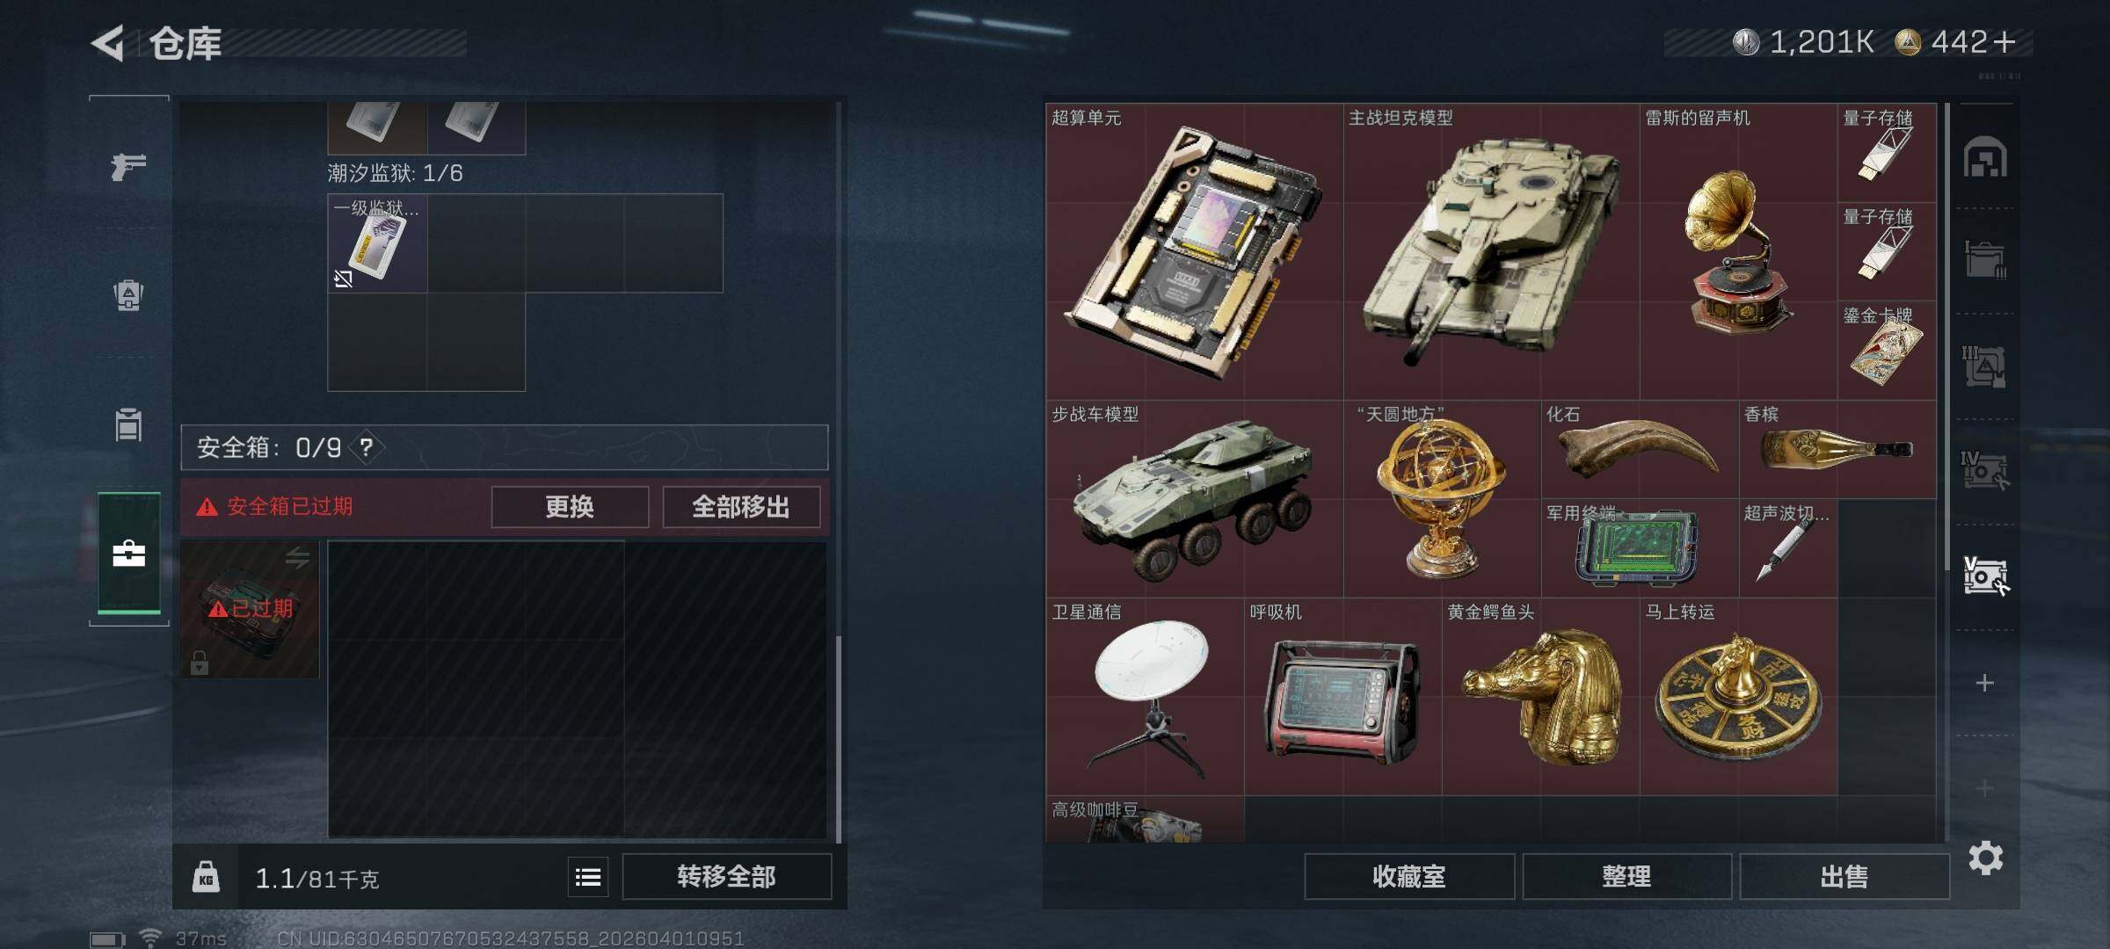The image size is (2110, 949).
Task: Click the 转移全部 button
Action: coord(726,876)
